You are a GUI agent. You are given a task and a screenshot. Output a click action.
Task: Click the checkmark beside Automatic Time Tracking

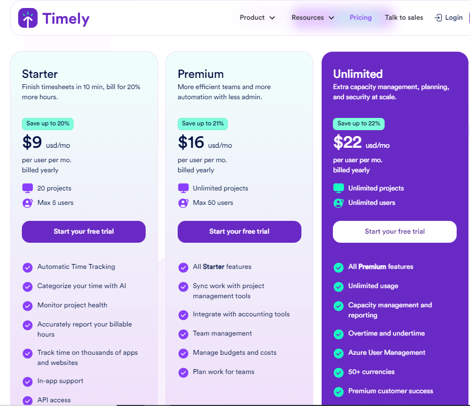[x=27, y=267]
